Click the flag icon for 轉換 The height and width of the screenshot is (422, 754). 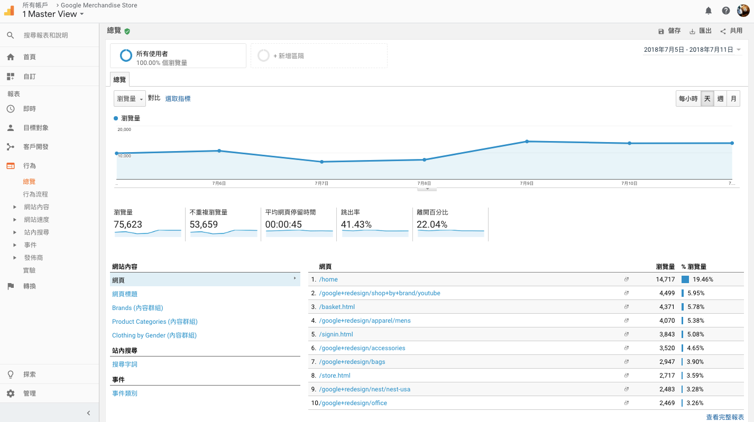tap(11, 286)
